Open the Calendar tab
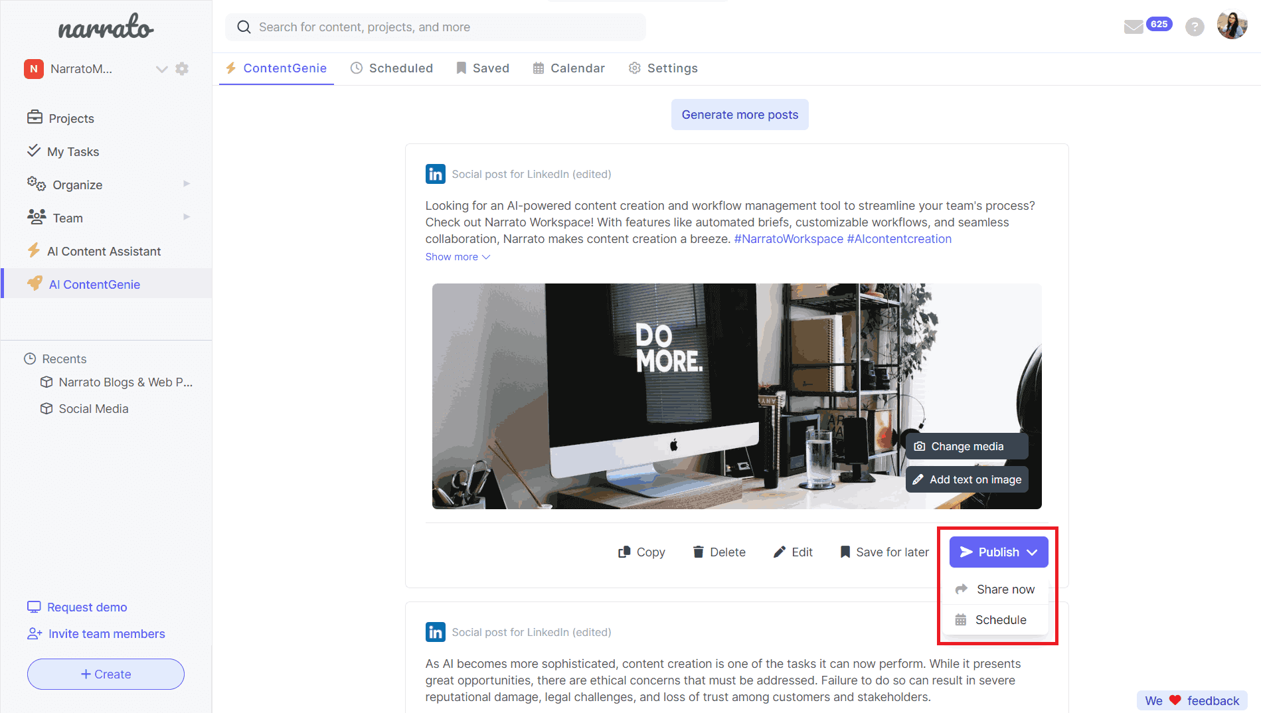Screen dimensions: 1261x713 click(x=569, y=68)
